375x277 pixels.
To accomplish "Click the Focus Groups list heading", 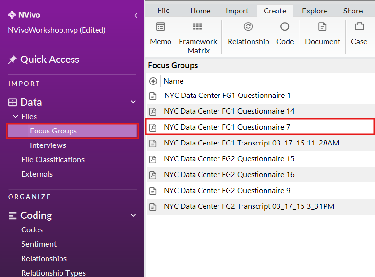I will click(173, 66).
